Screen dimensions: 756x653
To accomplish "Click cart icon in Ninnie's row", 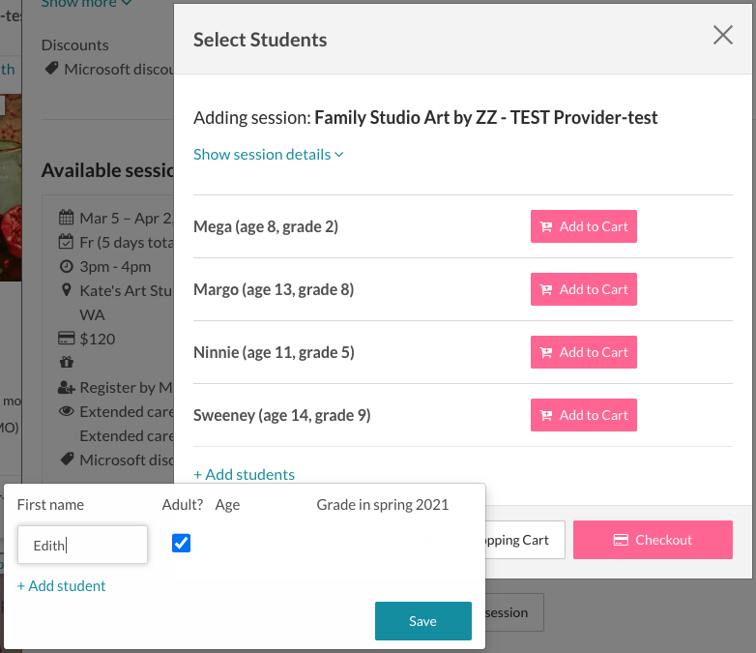I will (x=546, y=353).
